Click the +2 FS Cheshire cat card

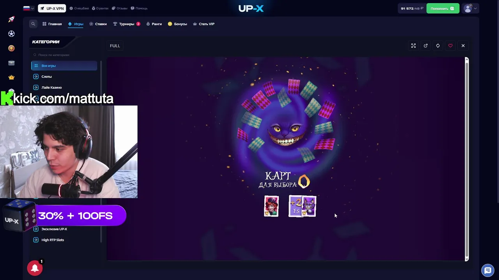click(302, 206)
